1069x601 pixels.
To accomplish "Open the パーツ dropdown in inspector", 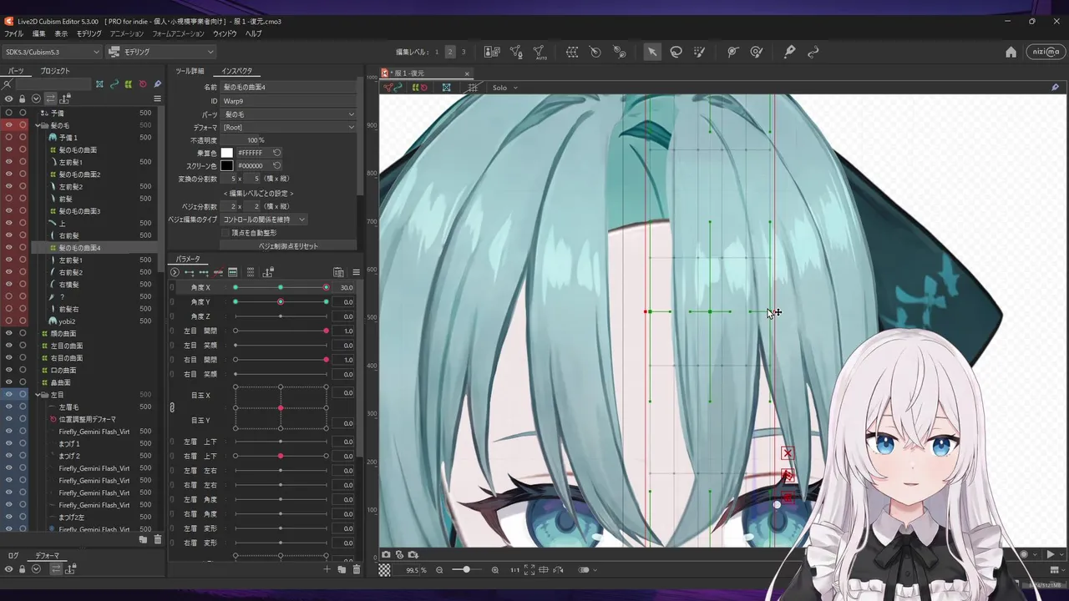I will (x=288, y=114).
